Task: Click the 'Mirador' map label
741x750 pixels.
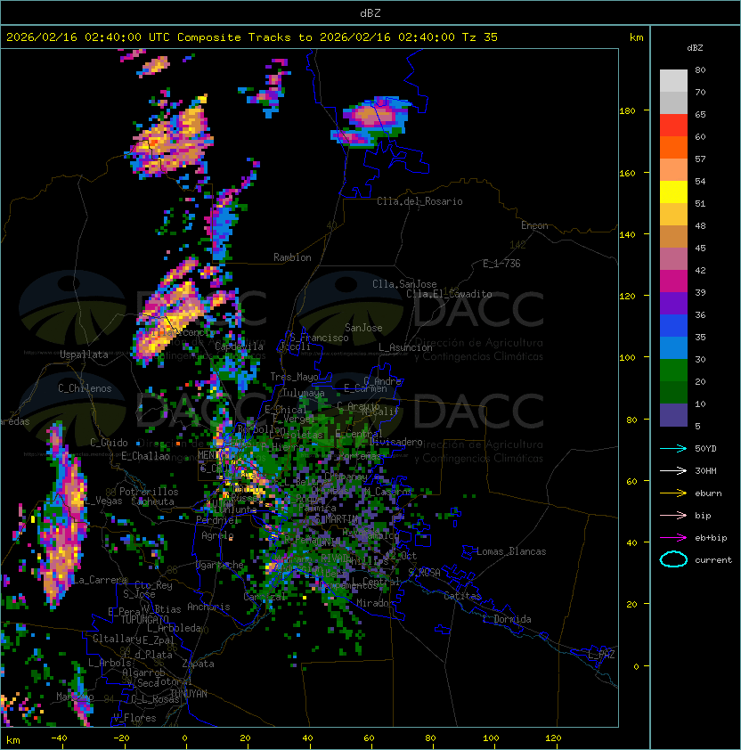Action: 375,603
